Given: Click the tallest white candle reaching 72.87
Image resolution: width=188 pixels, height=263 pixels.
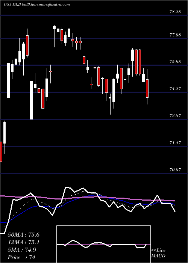Looking at the screenshot, I should click(x=31, y=100).
